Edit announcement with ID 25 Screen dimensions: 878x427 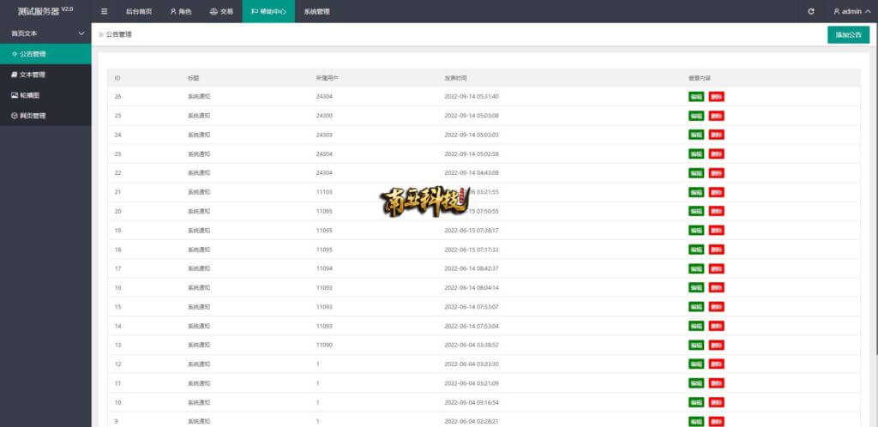pyautogui.click(x=696, y=115)
